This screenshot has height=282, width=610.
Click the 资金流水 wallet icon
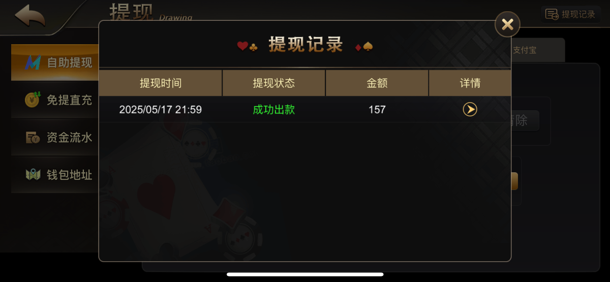click(33, 137)
